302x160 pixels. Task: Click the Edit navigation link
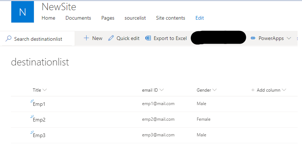pyautogui.click(x=200, y=18)
